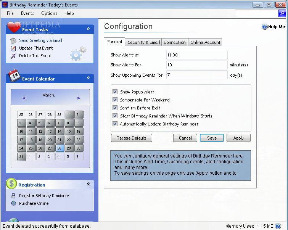Toggle Compensate For Weekend checkbox

(115, 100)
